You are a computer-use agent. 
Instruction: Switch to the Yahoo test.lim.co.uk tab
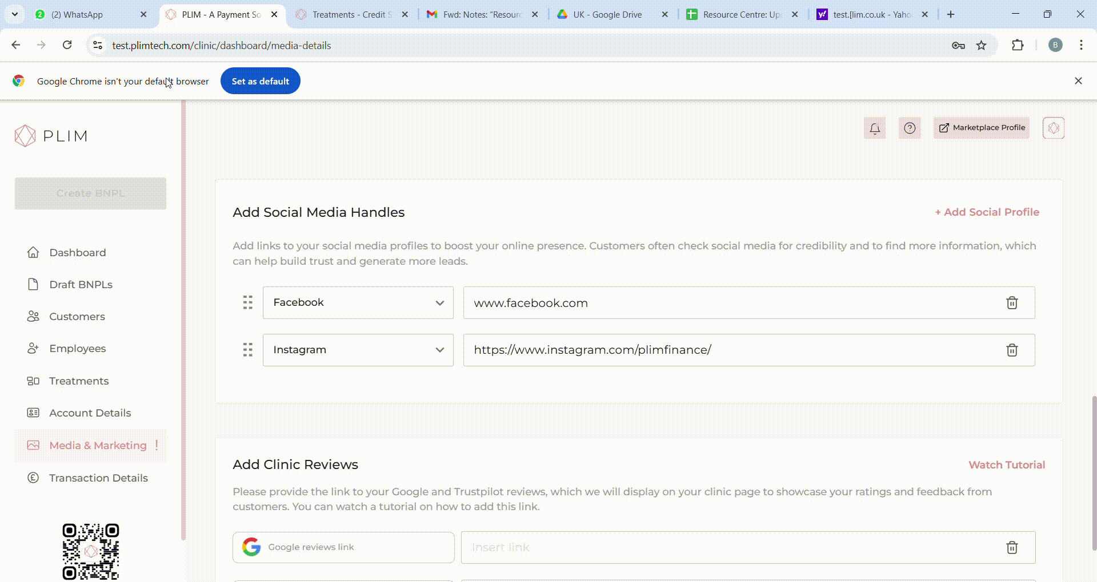click(x=871, y=14)
